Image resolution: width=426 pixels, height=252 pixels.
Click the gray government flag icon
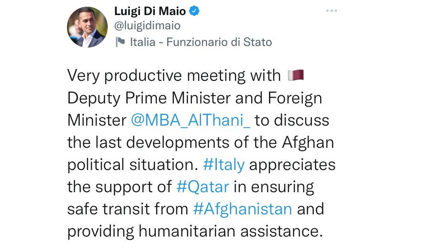[120, 42]
